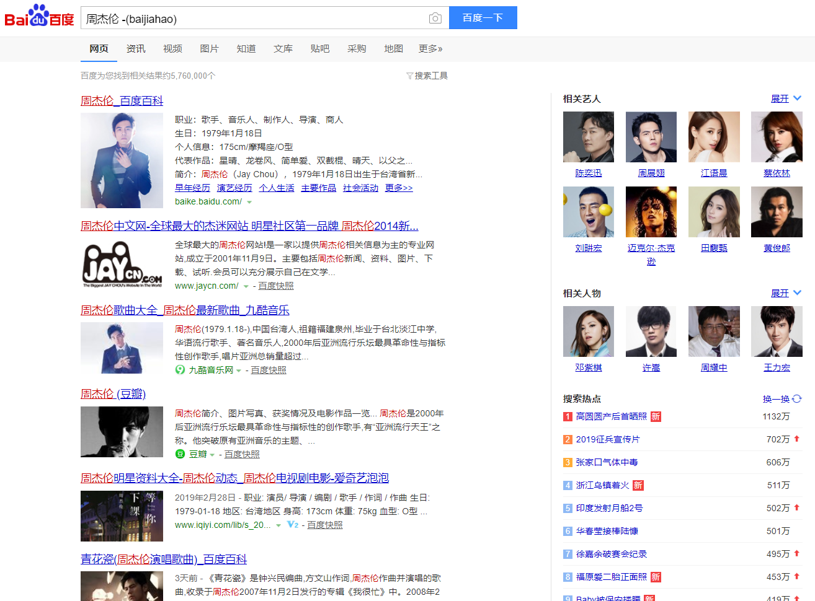This screenshot has width=815, height=601.
Task: Open 百度快照 for jaycn.com result
Action: (276, 286)
